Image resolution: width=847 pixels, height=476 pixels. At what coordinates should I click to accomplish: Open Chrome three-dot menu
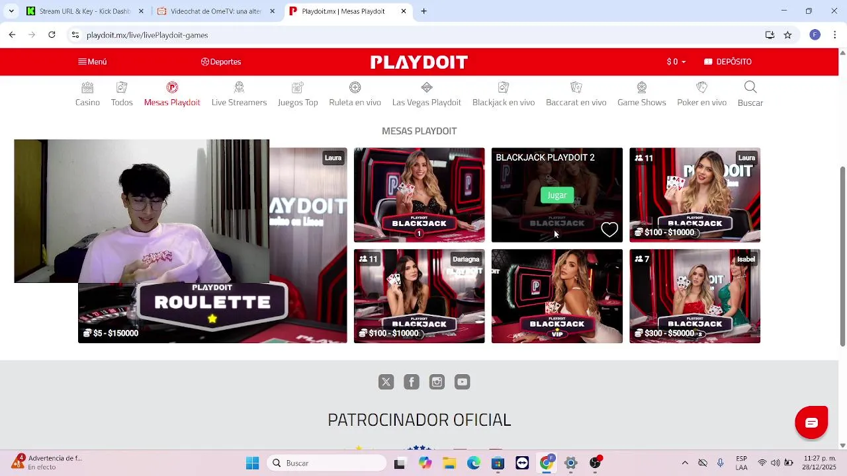pyautogui.click(x=835, y=35)
